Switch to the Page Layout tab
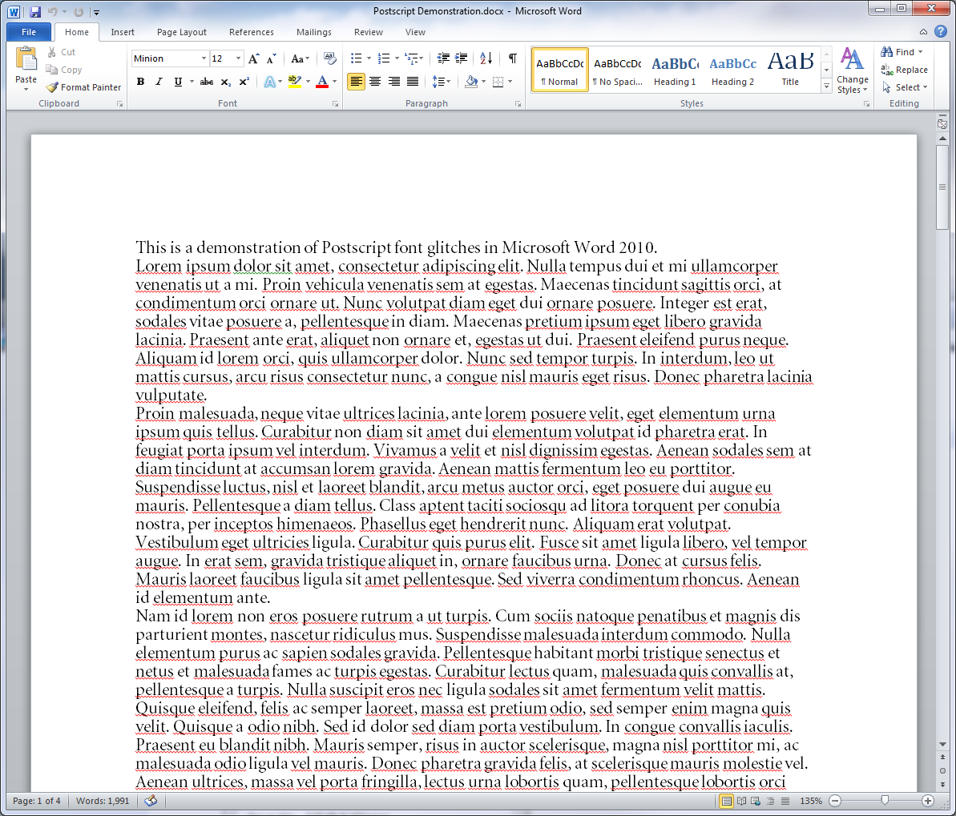The width and height of the screenshot is (956, 816). (181, 32)
